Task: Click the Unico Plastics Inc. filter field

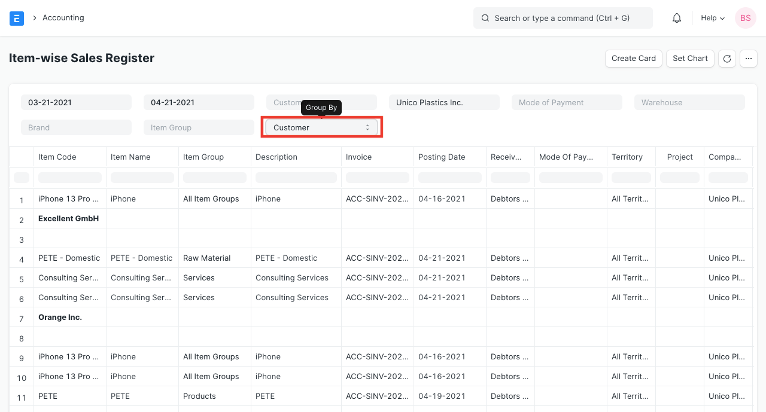Action: (444, 102)
